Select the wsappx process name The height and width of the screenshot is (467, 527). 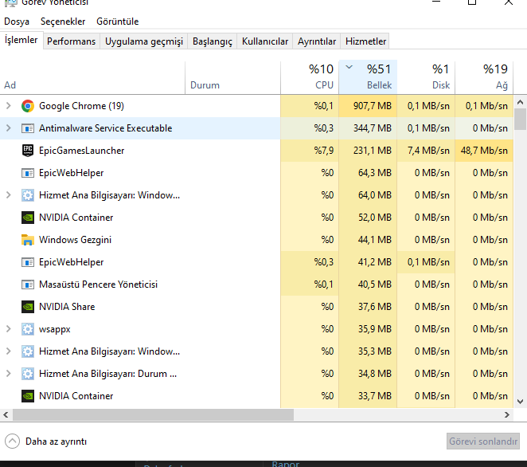pos(55,329)
